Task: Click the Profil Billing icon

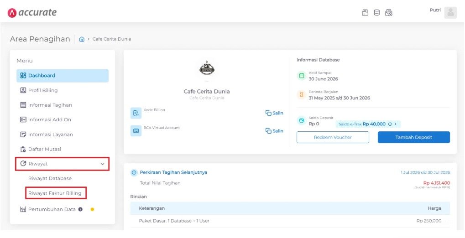Action: coord(23,90)
